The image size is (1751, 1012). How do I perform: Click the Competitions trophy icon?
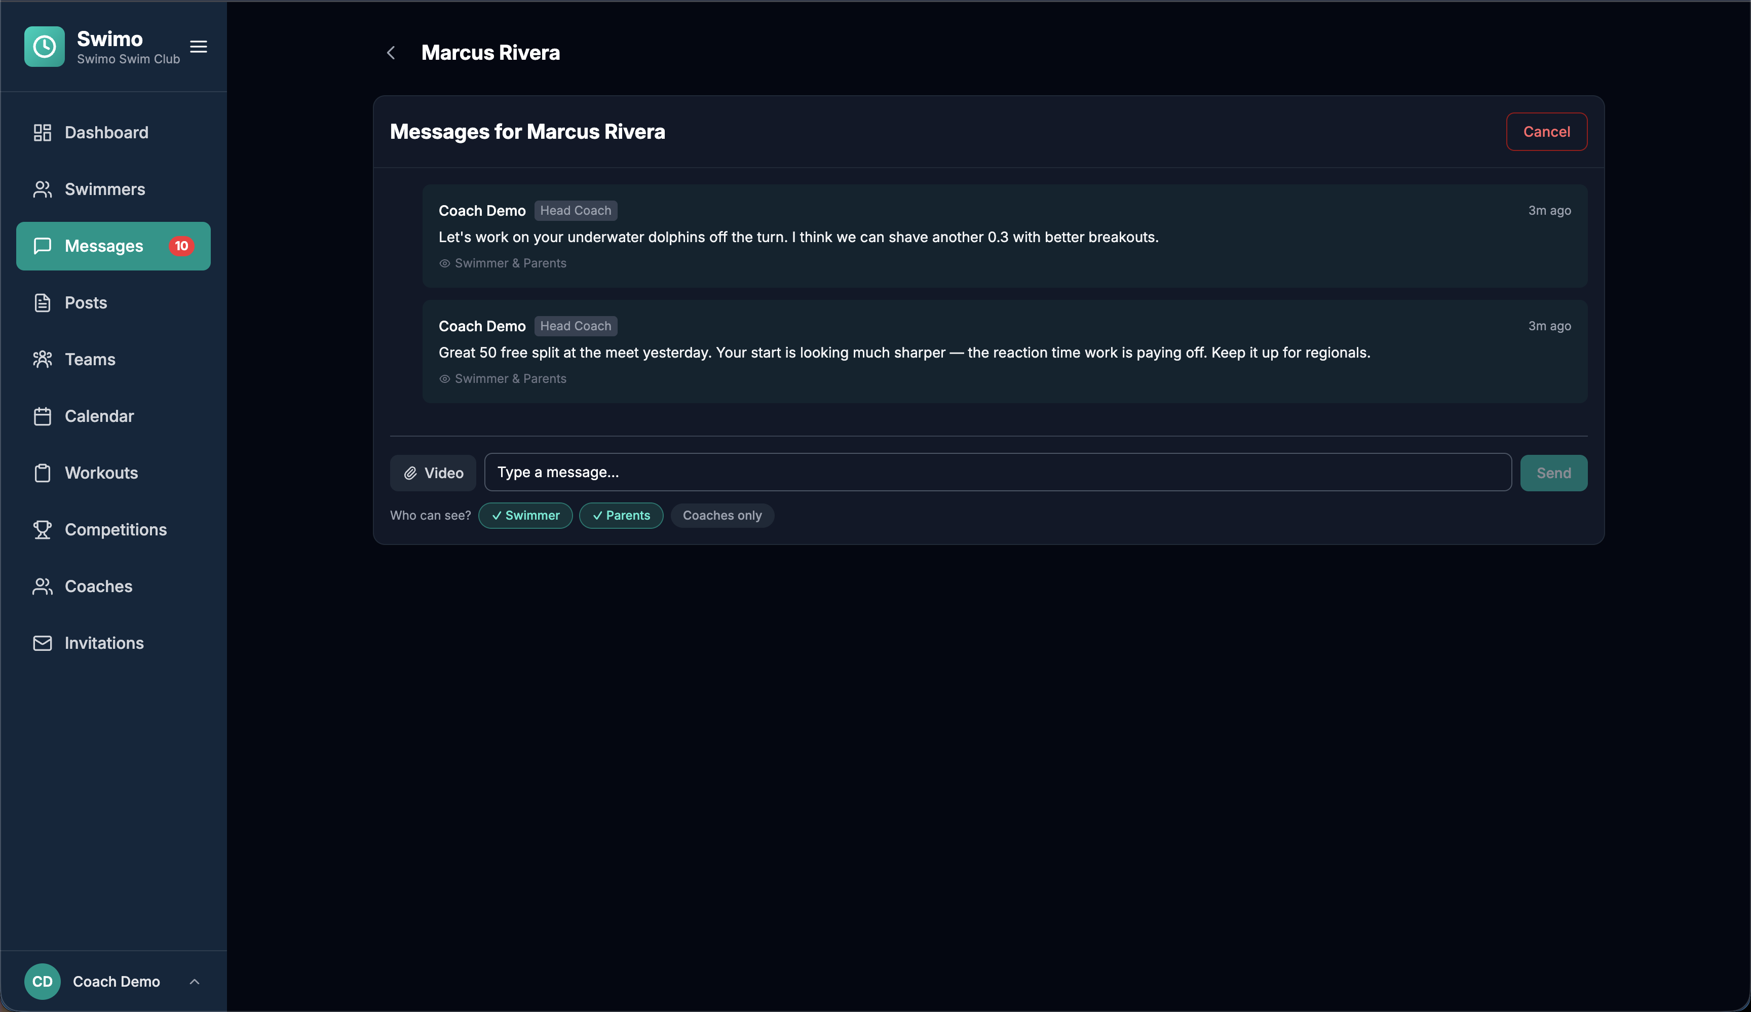(43, 529)
